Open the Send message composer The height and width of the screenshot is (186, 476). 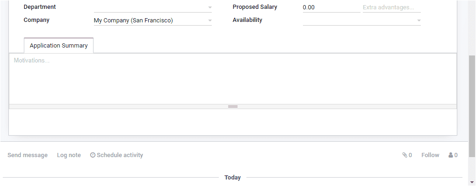click(x=28, y=155)
